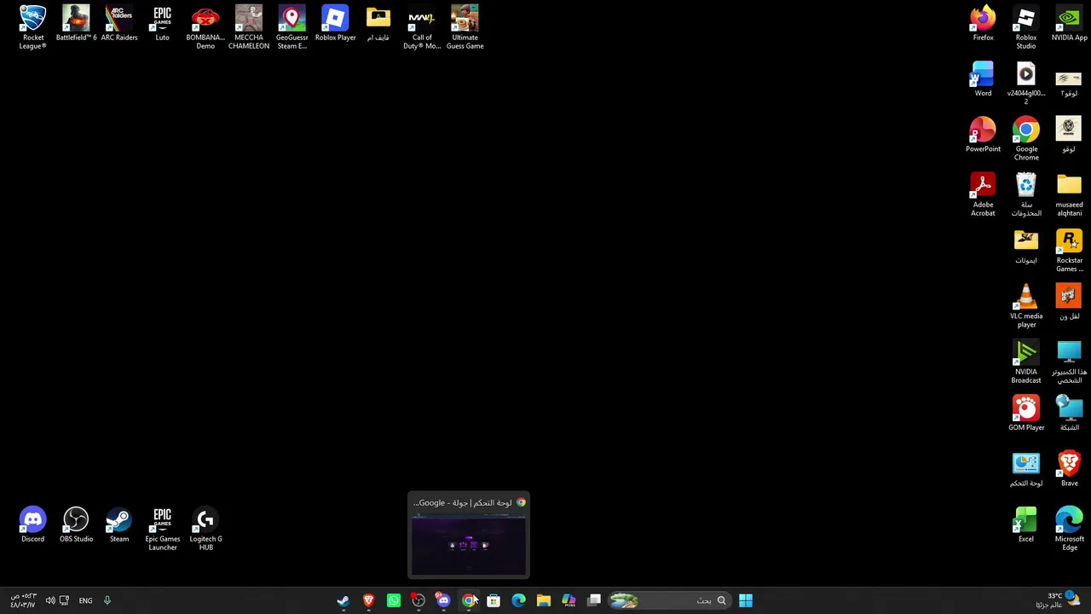Open Discord from the taskbar

[443, 600]
